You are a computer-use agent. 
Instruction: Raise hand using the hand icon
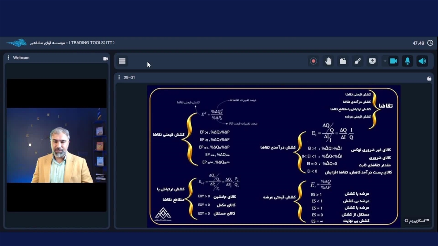click(x=328, y=61)
